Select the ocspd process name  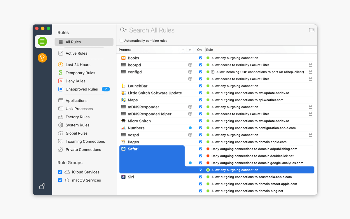pyautogui.click(x=133, y=135)
